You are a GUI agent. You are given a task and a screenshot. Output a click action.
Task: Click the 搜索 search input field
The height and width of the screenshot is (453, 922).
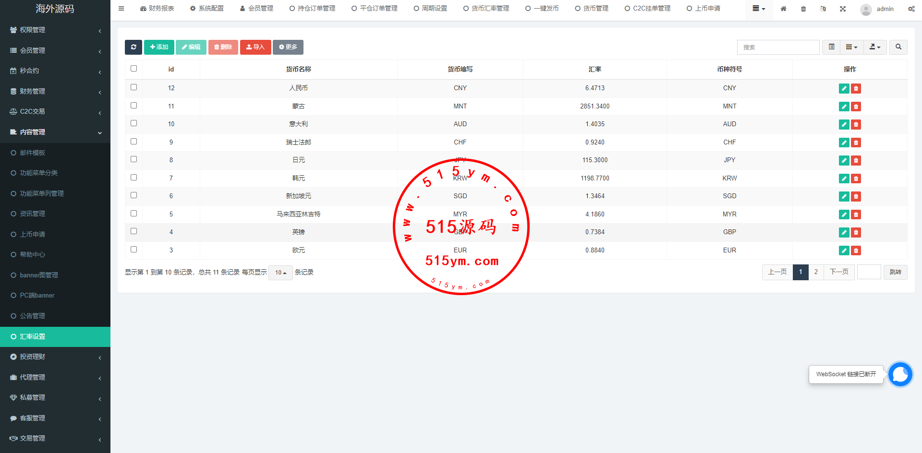click(x=778, y=47)
